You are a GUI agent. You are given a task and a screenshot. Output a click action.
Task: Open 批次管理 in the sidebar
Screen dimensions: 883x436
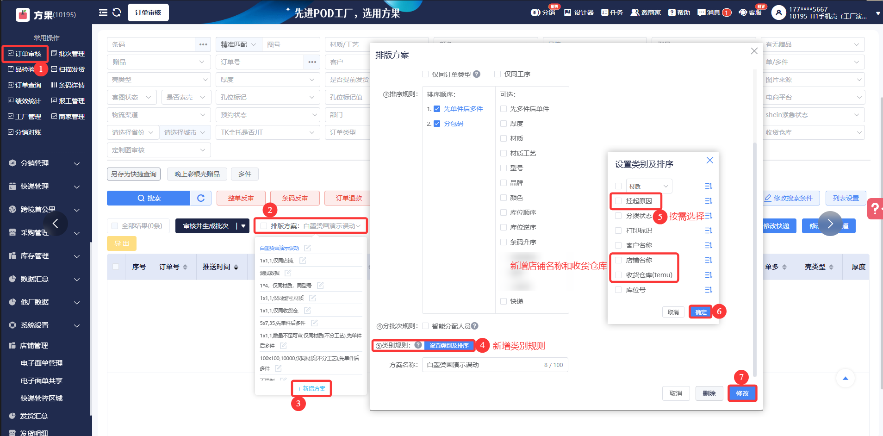[x=68, y=54]
